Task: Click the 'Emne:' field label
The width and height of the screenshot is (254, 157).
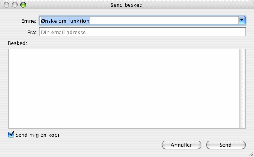Action: pyautogui.click(x=29, y=21)
